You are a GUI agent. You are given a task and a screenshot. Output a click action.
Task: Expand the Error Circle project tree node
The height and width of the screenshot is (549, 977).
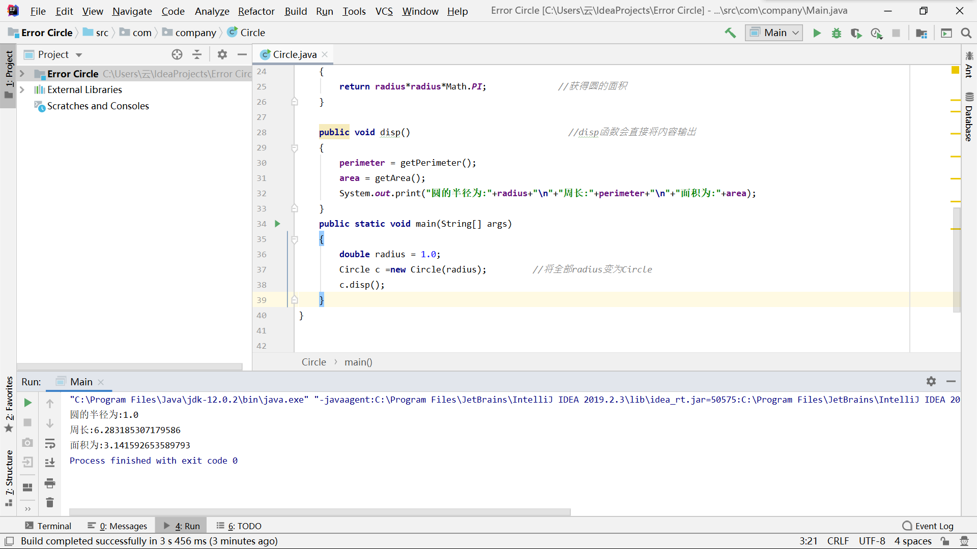22,74
